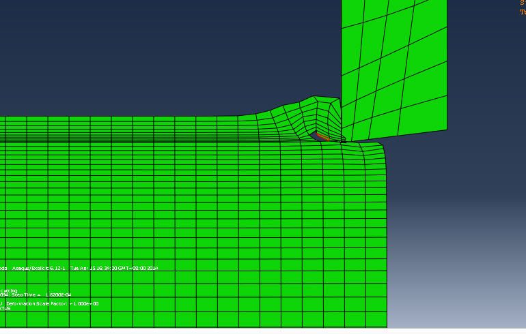Click the cutting step name label
The width and height of the screenshot is (526, 334).
click(x=10, y=290)
